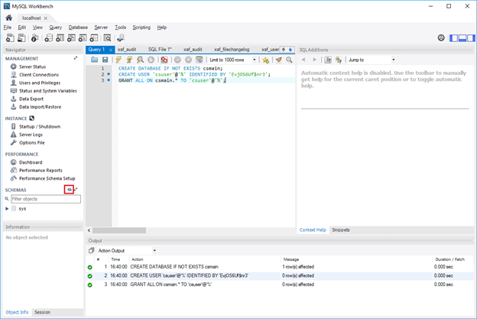
Task: Go to the home screen tab
Action: point(9,18)
